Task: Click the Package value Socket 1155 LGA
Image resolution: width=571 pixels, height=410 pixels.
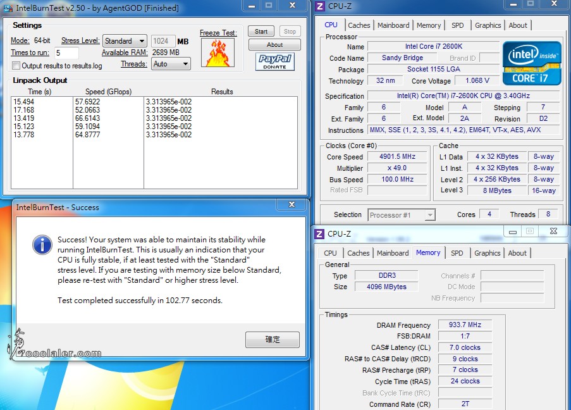Action: [x=433, y=69]
